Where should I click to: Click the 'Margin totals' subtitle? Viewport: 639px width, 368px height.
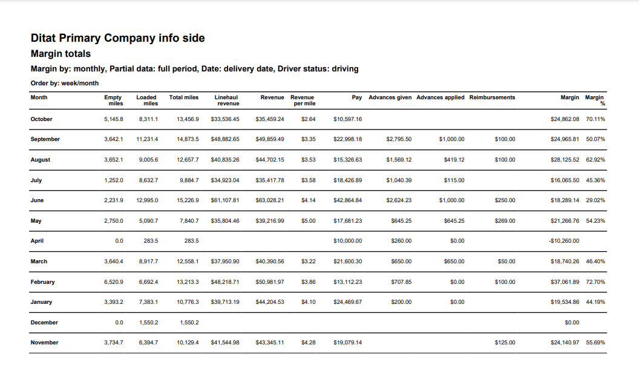(61, 54)
